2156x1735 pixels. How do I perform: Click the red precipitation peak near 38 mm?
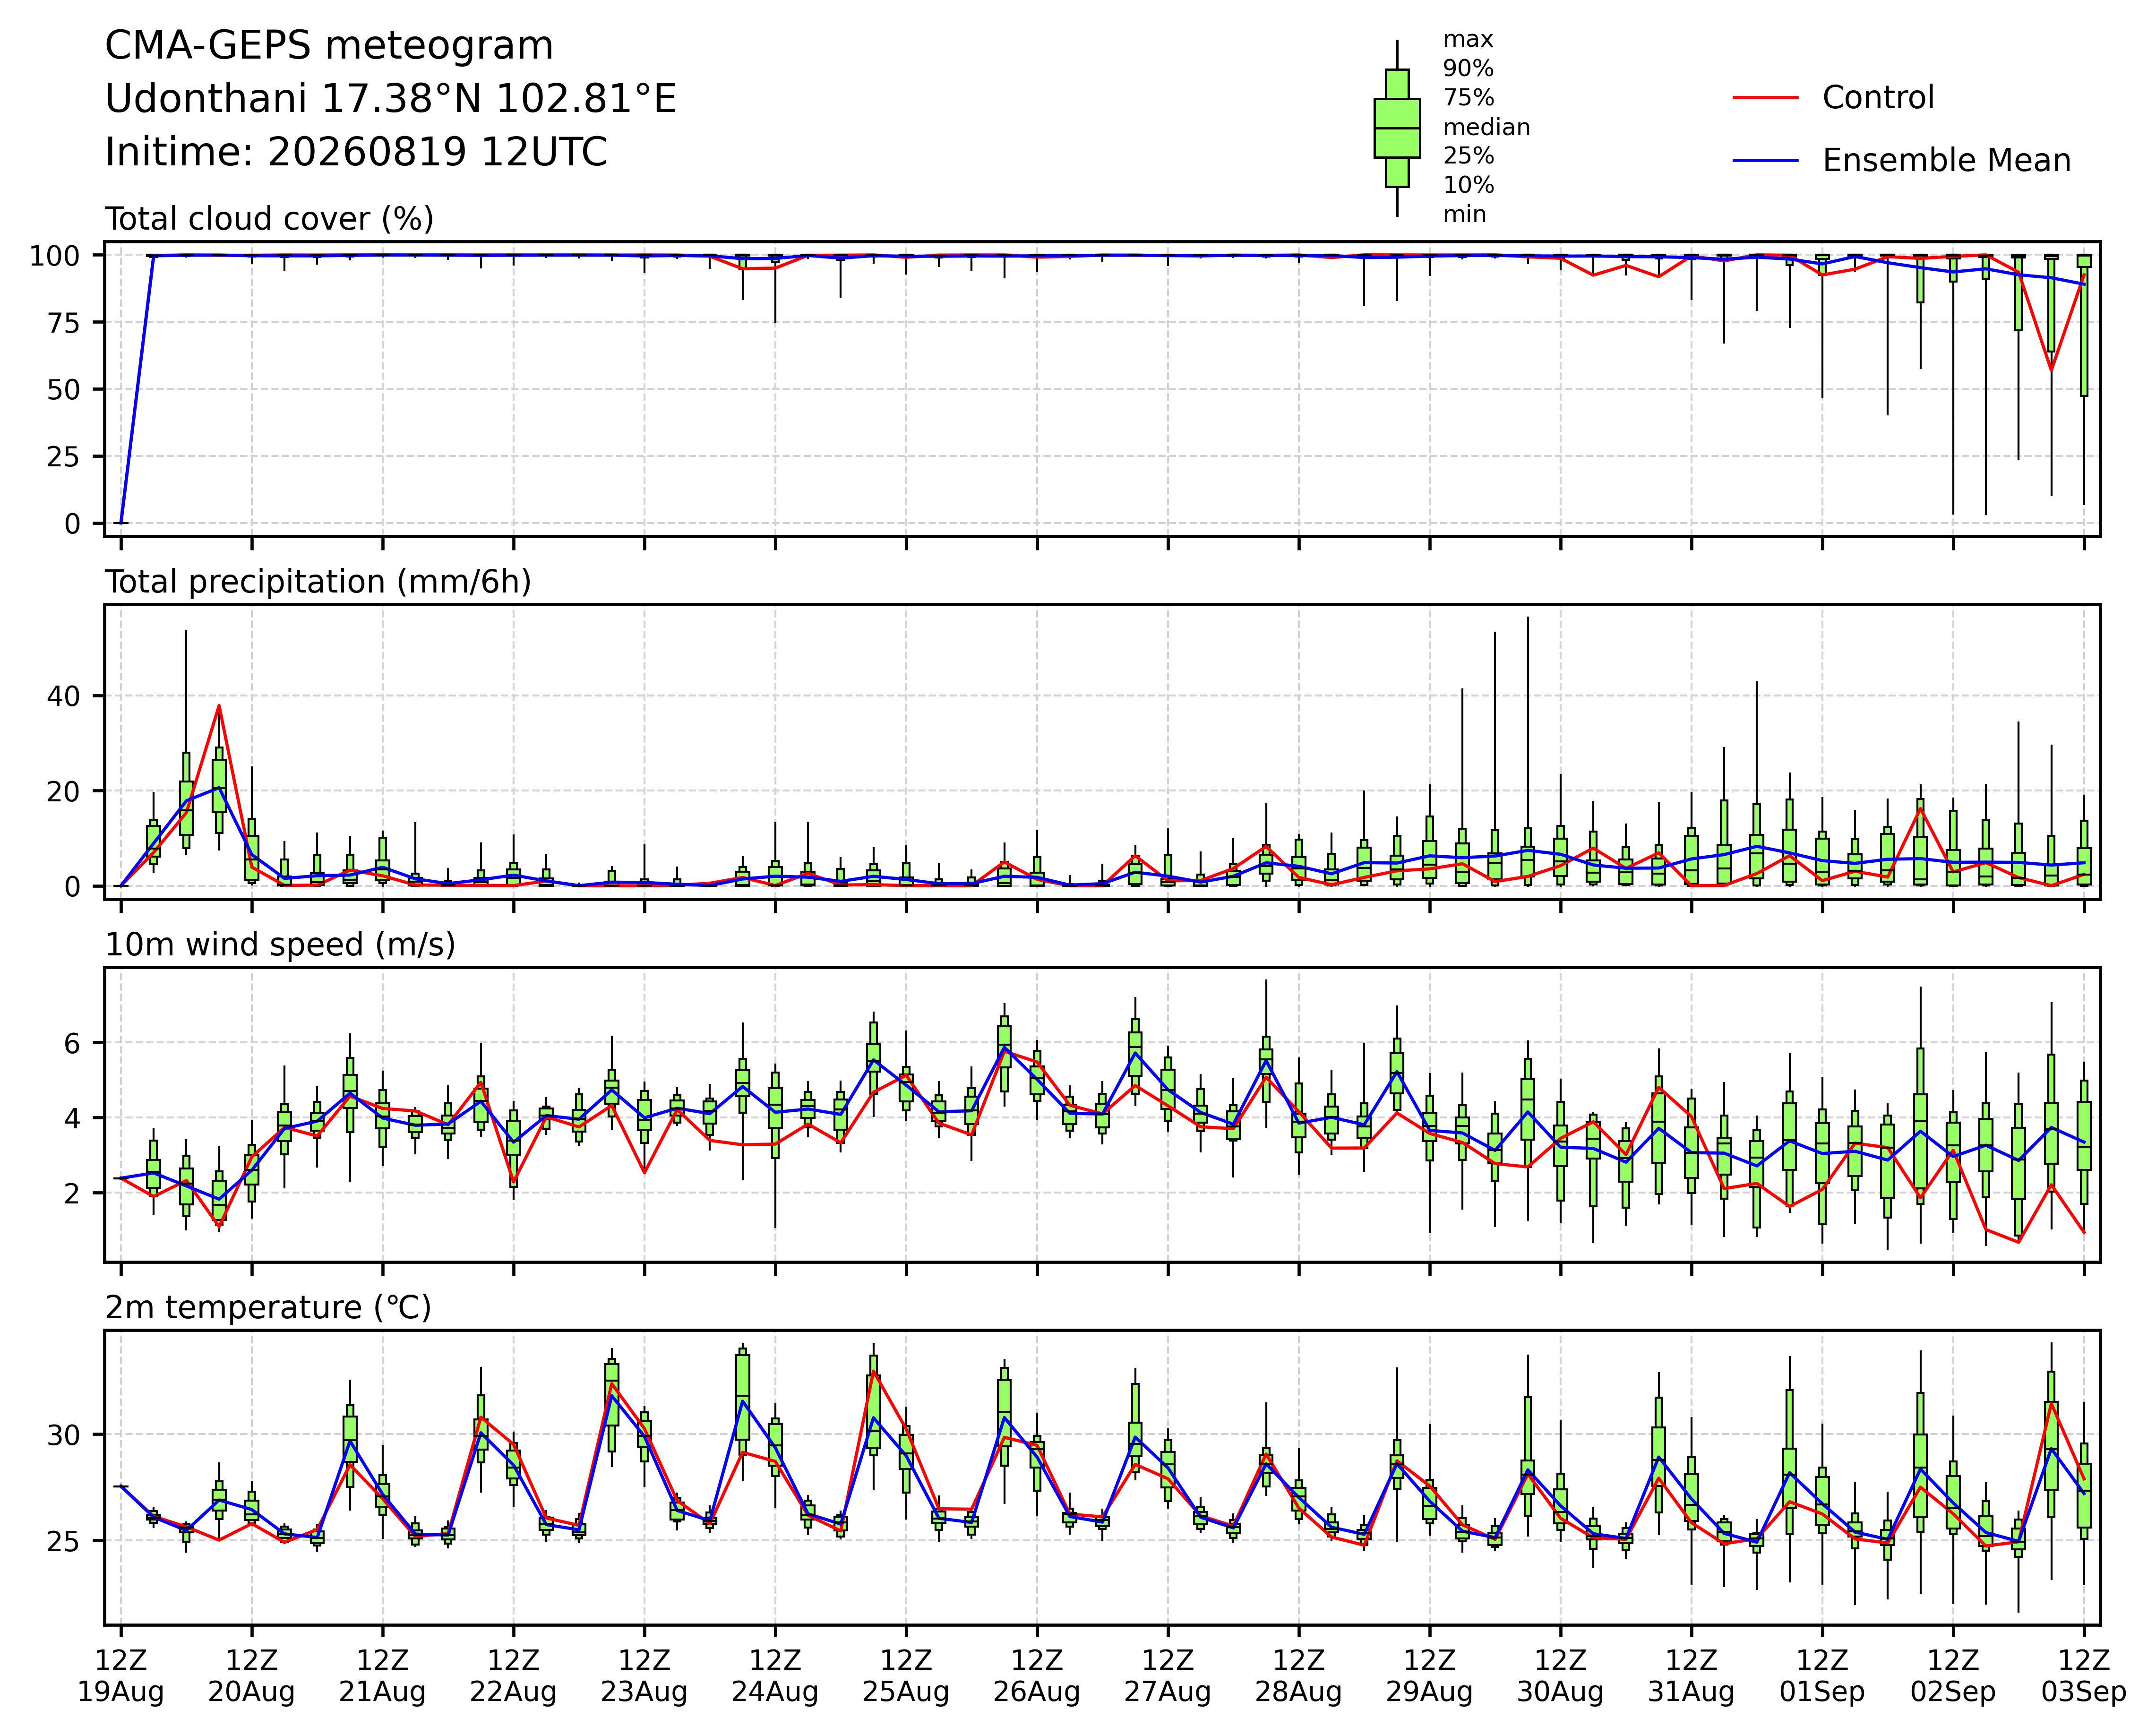(x=219, y=706)
